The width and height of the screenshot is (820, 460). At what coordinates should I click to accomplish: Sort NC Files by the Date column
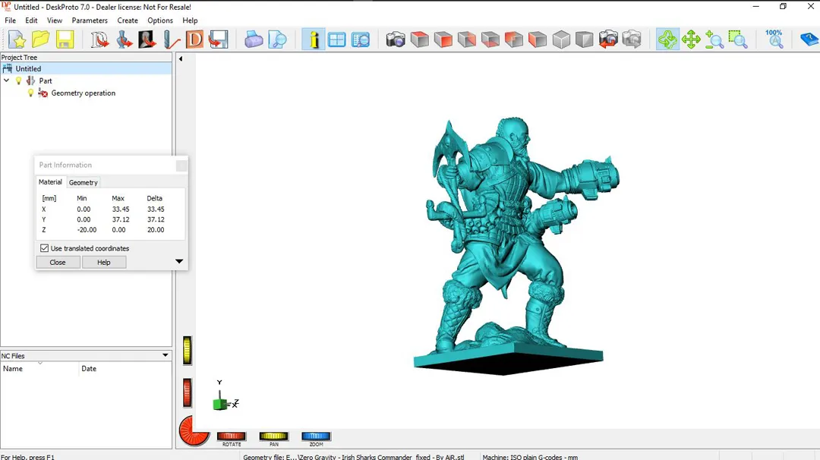point(125,368)
